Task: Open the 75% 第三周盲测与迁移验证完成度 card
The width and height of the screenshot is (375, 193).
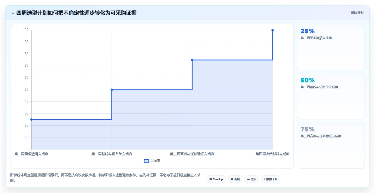Action: pyautogui.click(x=331, y=145)
